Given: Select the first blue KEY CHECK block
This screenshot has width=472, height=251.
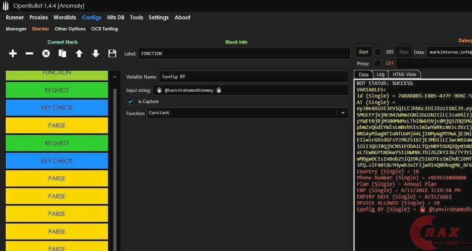Looking at the screenshot, I should [57, 107].
